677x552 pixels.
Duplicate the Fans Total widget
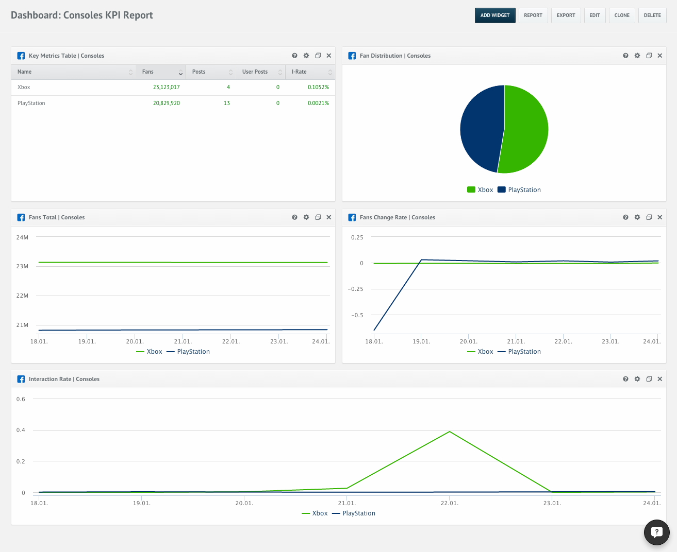318,217
